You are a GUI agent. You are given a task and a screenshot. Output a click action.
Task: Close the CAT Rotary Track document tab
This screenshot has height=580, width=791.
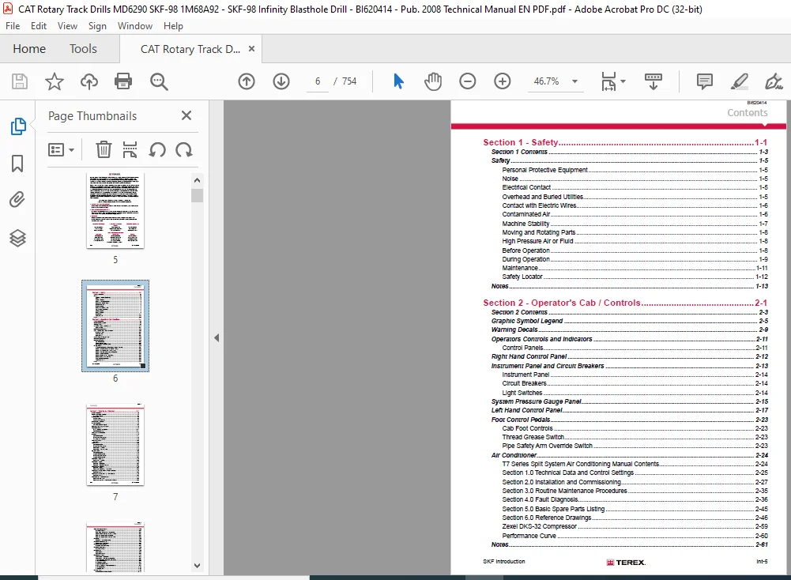pyautogui.click(x=252, y=49)
